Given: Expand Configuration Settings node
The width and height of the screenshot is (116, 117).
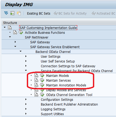Looking at the screenshot, I should [x=26, y=99].
